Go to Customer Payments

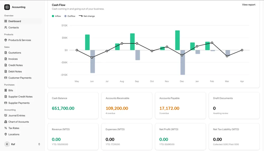coord(22,78)
